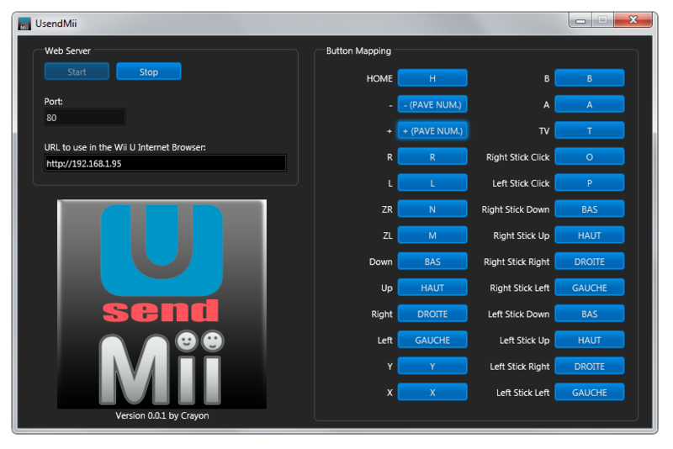Edit the A button mapping
The width and height of the screenshot is (673, 449).
tap(589, 104)
